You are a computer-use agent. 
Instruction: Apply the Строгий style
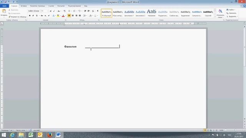coord(208,13)
